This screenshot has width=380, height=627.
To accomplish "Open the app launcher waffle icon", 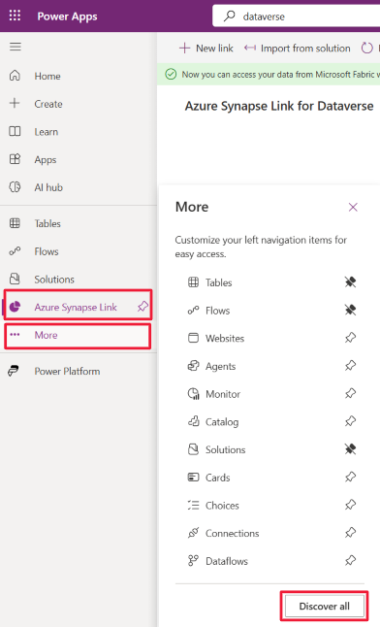I will tap(15, 16).
